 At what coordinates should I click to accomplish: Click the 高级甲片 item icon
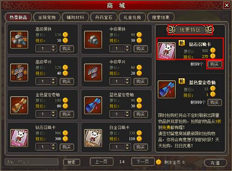[x=19, y=72]
